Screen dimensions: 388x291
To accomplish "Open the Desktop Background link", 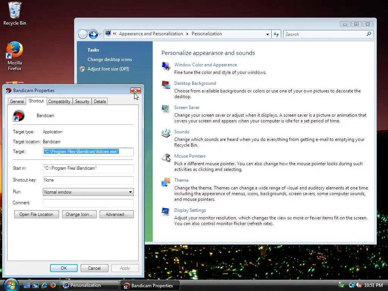I will pos(195,83).
